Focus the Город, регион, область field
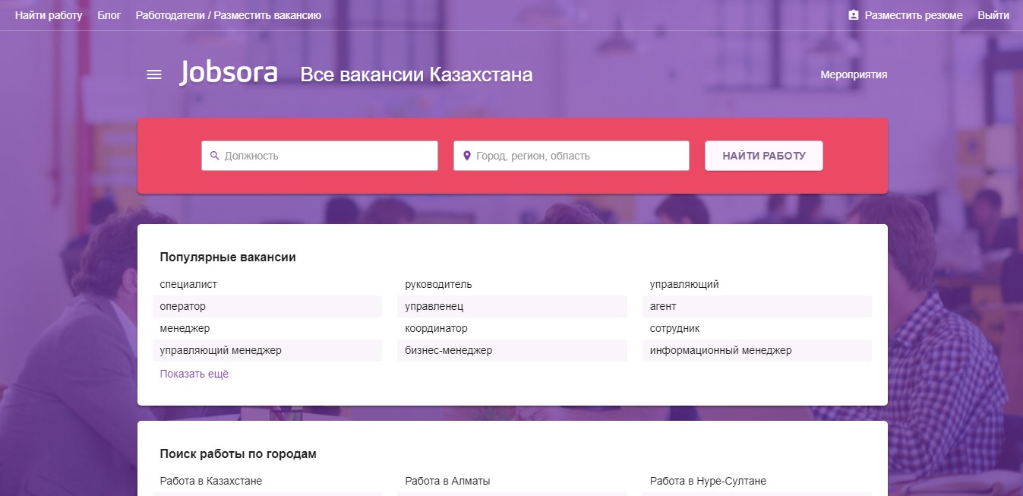This screenshot has width=1023, height=496. tap(571, 156)
